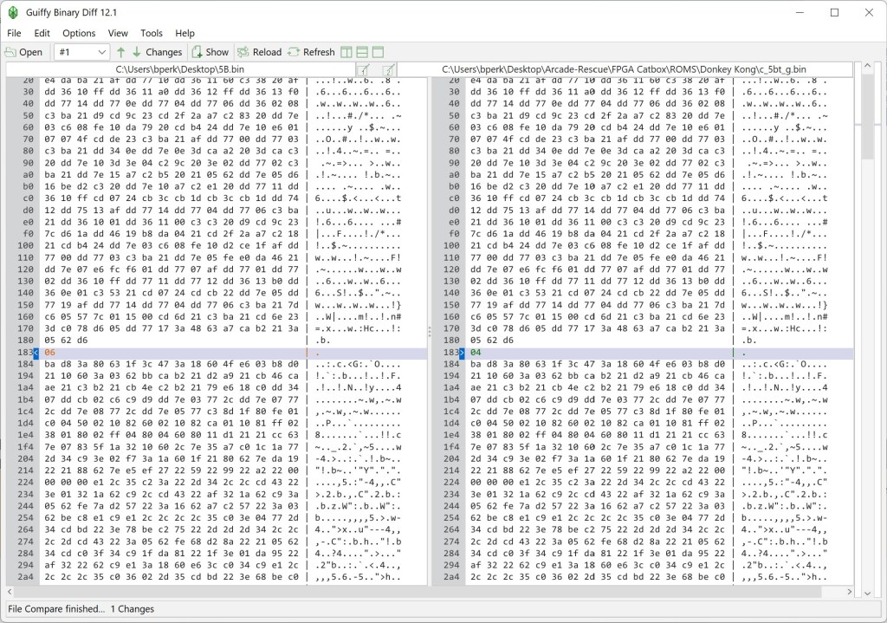Viewport: 887px width, 623px height.
Task: Switch to stacked horizontal split layout
Action: point(362,52)
